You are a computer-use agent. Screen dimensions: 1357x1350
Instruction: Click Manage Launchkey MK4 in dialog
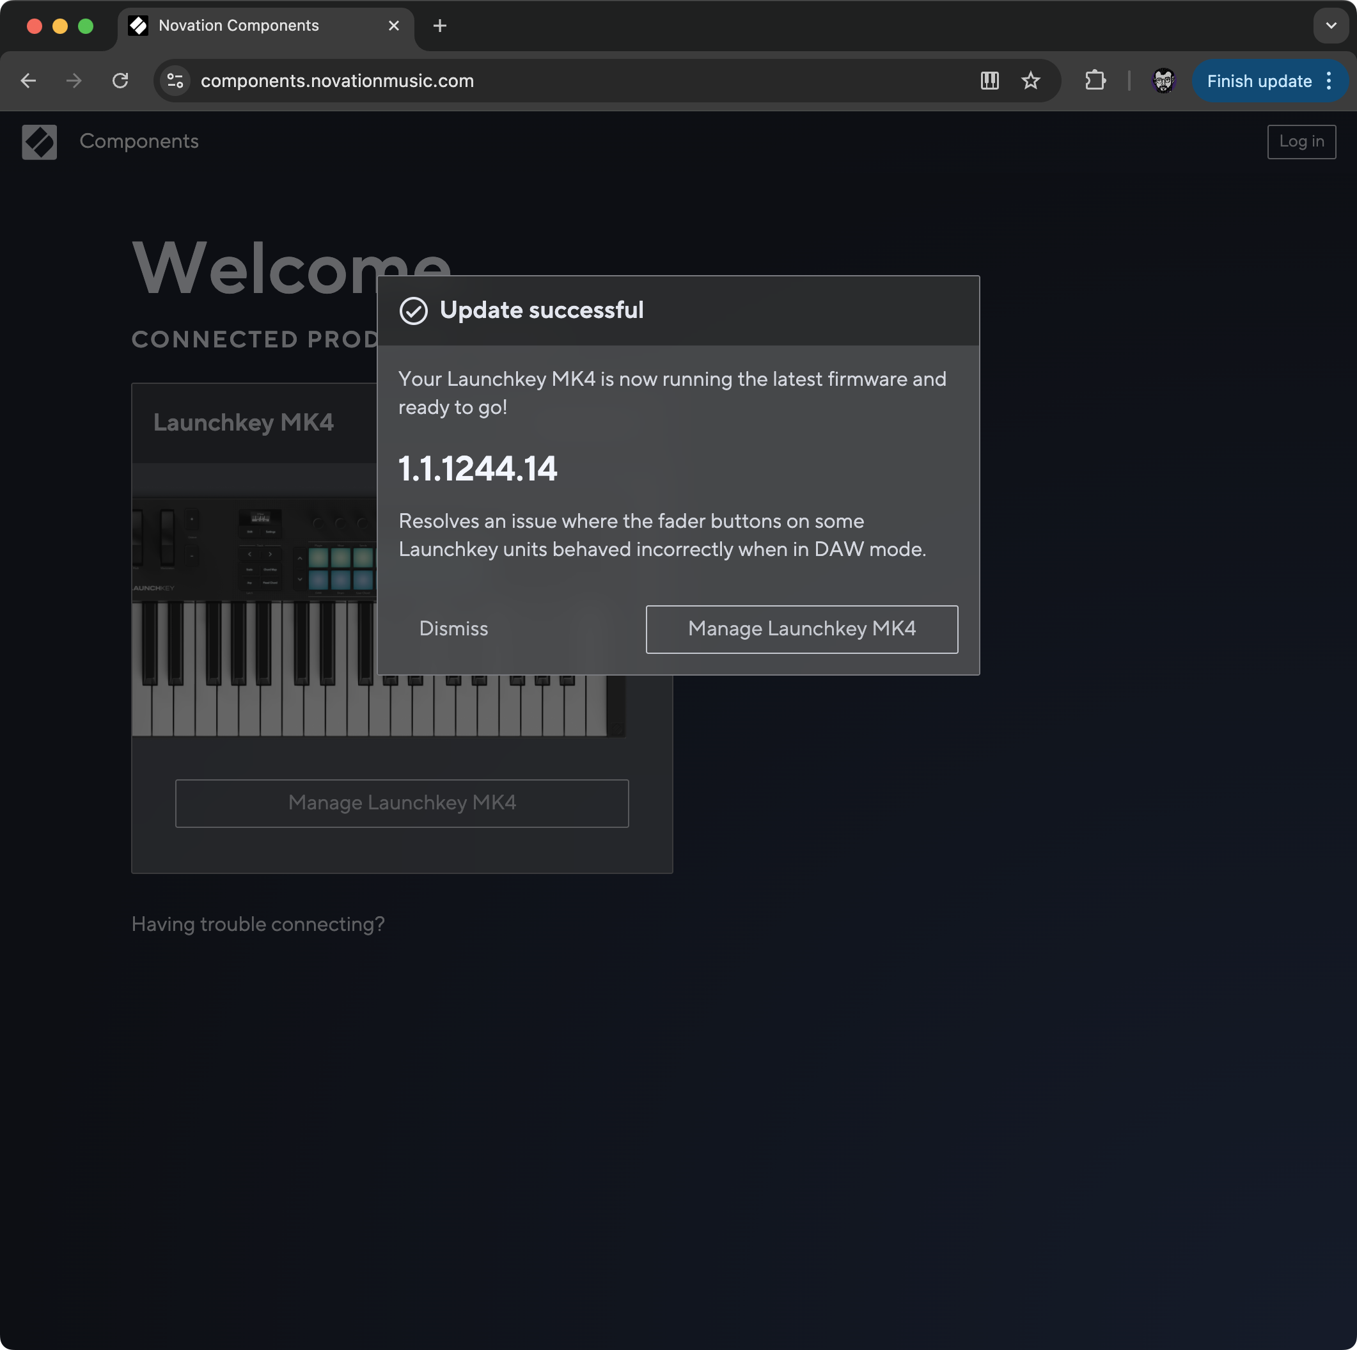click(801, 628)
